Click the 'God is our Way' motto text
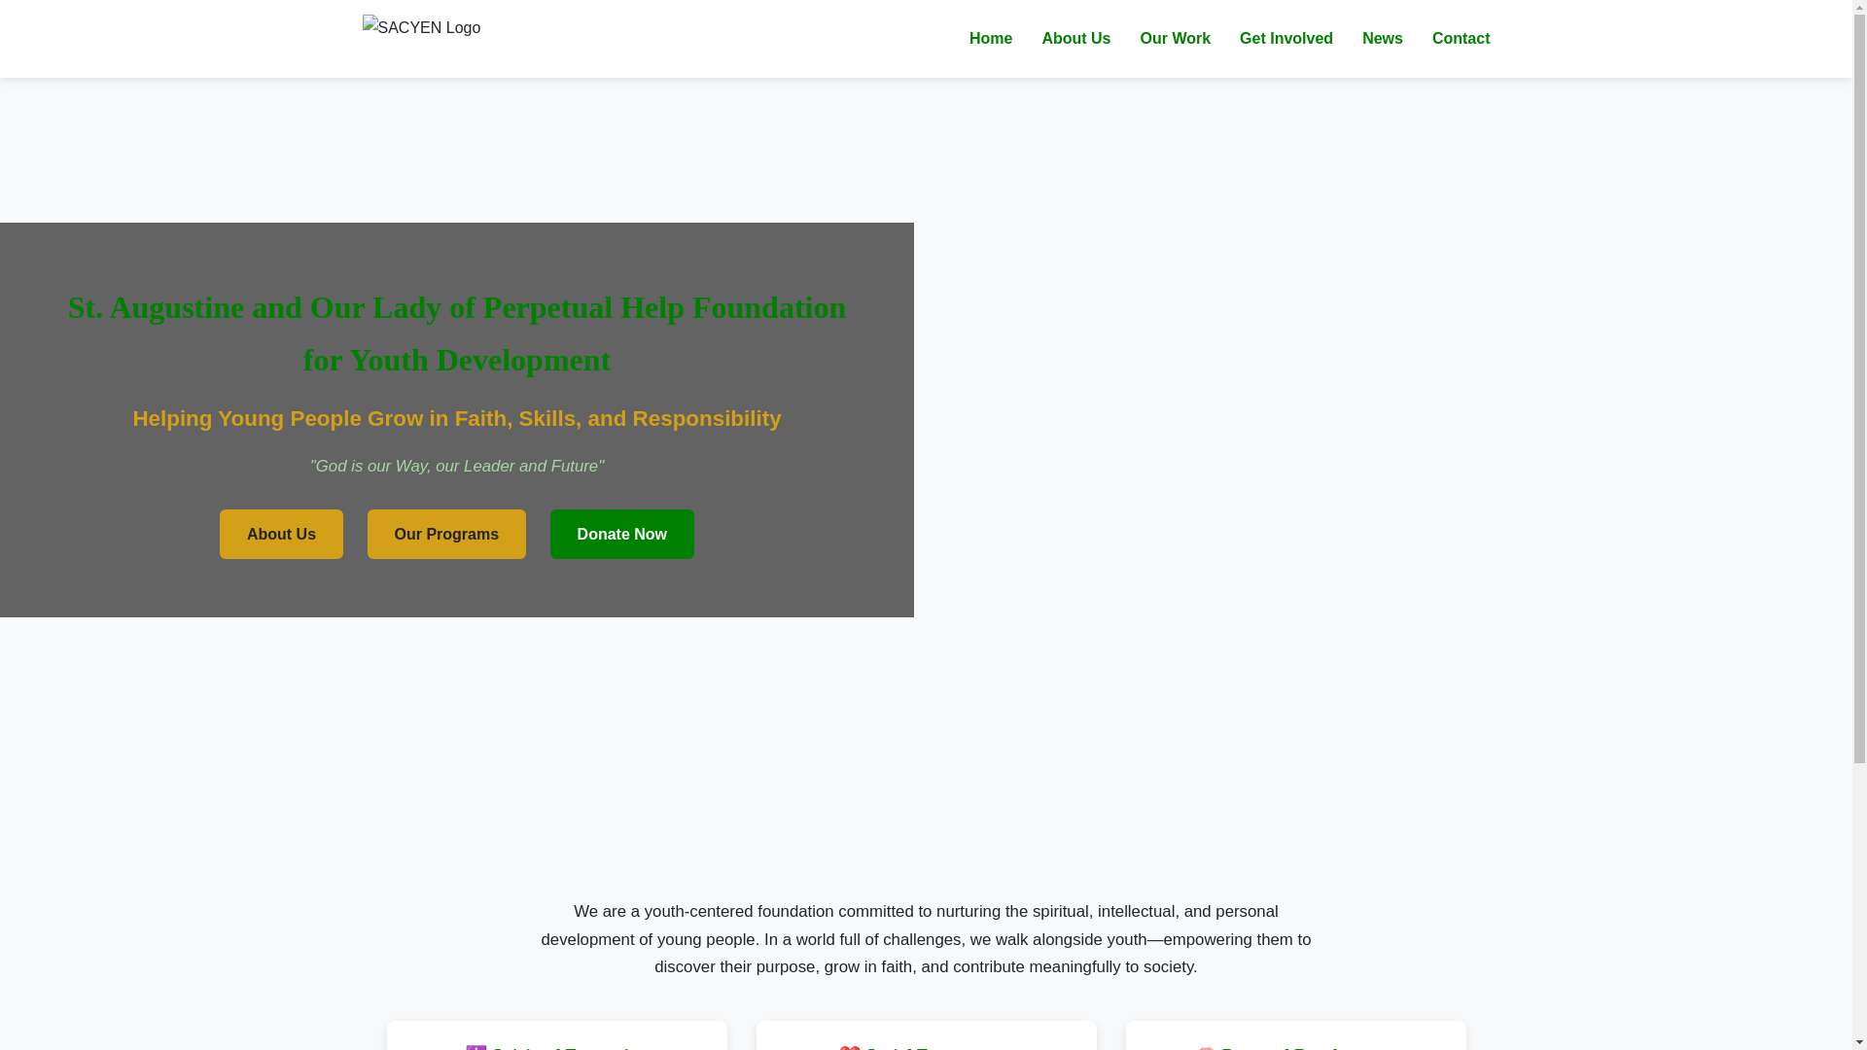Viewport: 1867px width, 1050px height. pyautogui.click(x=457, y=467)
